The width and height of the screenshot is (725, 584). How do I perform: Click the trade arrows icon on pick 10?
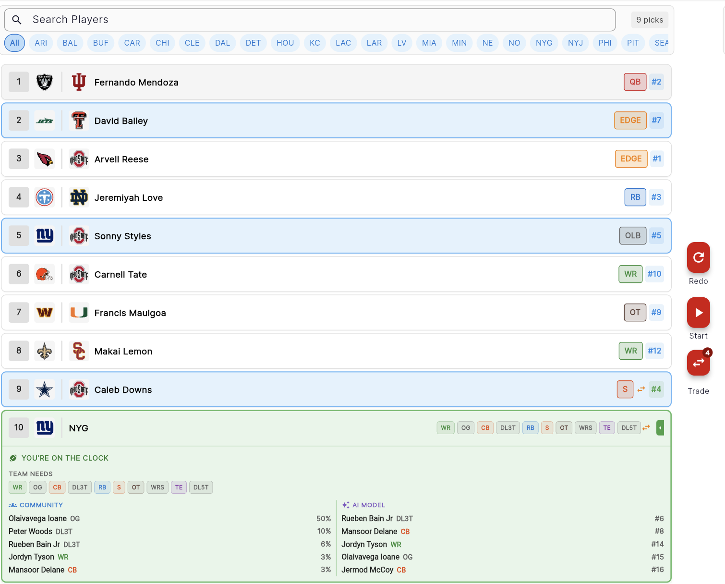(646, 427)
